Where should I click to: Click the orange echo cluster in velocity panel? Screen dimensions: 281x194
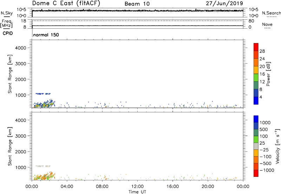(x=44, y=176)
